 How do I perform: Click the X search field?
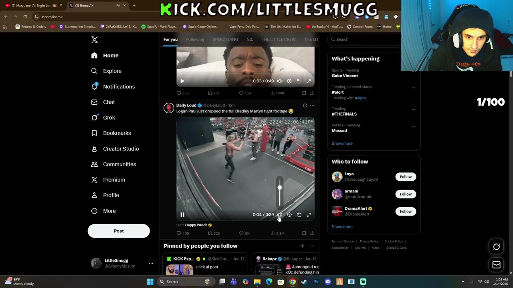click(x=365, y=39)
